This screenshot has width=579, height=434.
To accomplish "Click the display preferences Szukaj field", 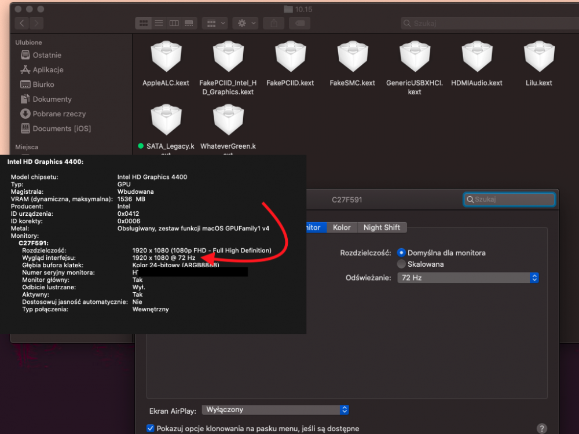I will pos(509,200).
